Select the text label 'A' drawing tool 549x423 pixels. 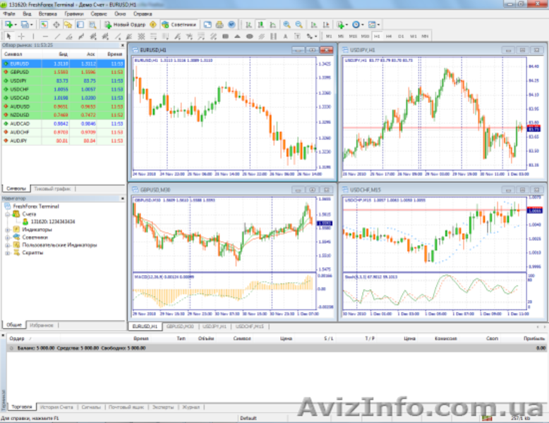point(286,35)
